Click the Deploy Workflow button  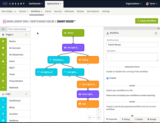coord(147,21)
